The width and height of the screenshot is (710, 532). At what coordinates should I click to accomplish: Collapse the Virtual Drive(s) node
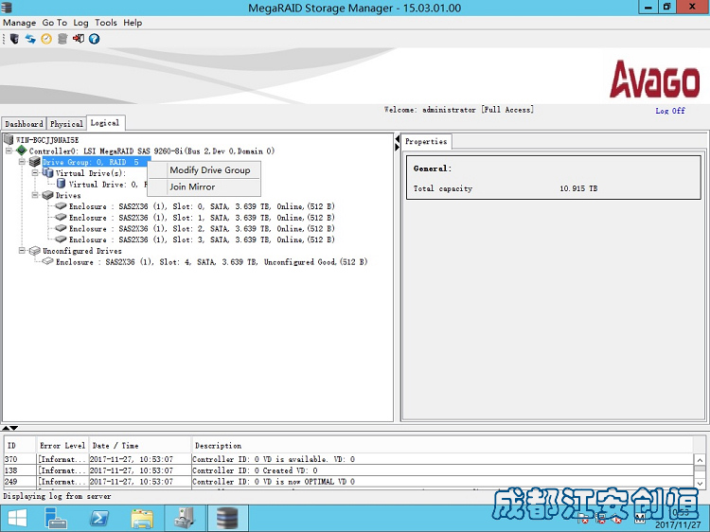[x=35, y=173]
